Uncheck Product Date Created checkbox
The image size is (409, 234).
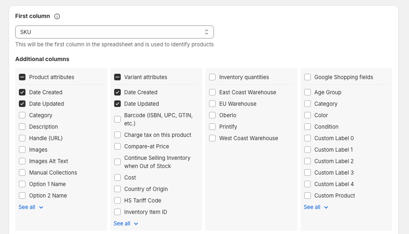point(22,92)
